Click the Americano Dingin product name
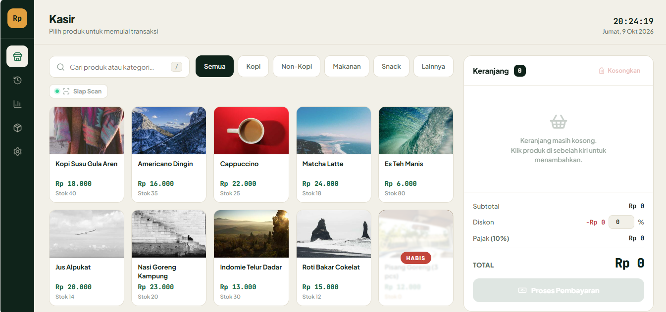This screenshot has width=666, height=312. click(x=165, y=164)
